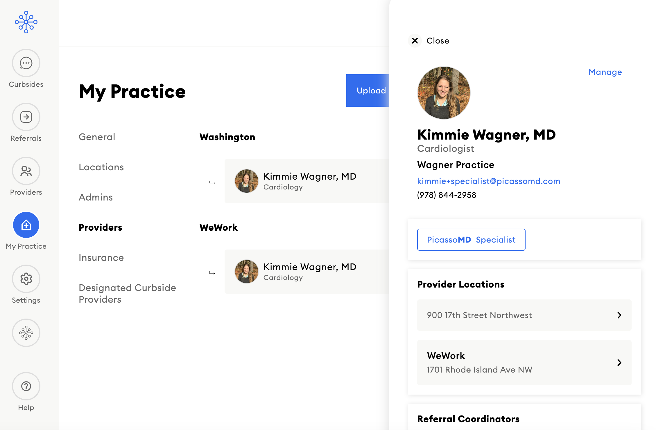Click the Help question mark icon

(26, 386)
